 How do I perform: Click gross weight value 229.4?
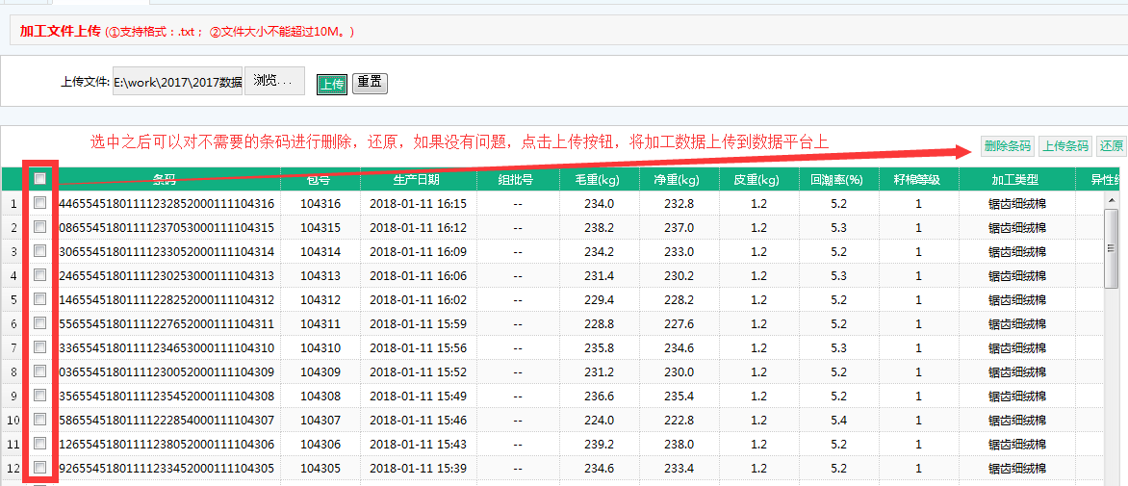pos(600,300)
